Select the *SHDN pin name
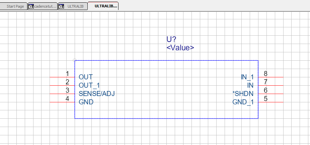This screenshot has width=310, height=145. 243,94
